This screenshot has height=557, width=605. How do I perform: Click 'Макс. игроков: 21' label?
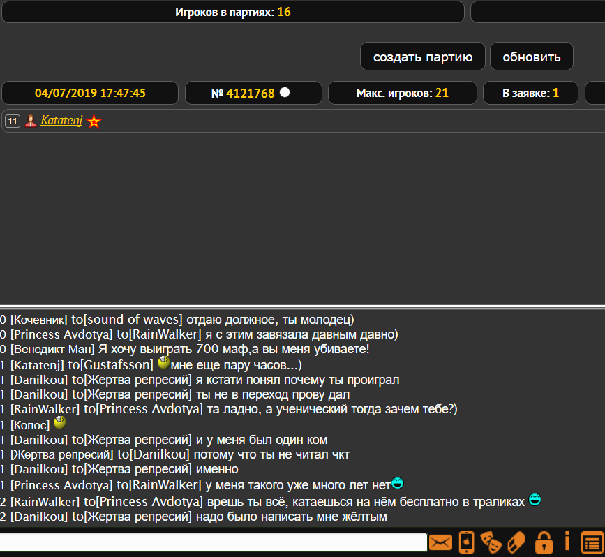pyautogui.click(x=402, y=93)
